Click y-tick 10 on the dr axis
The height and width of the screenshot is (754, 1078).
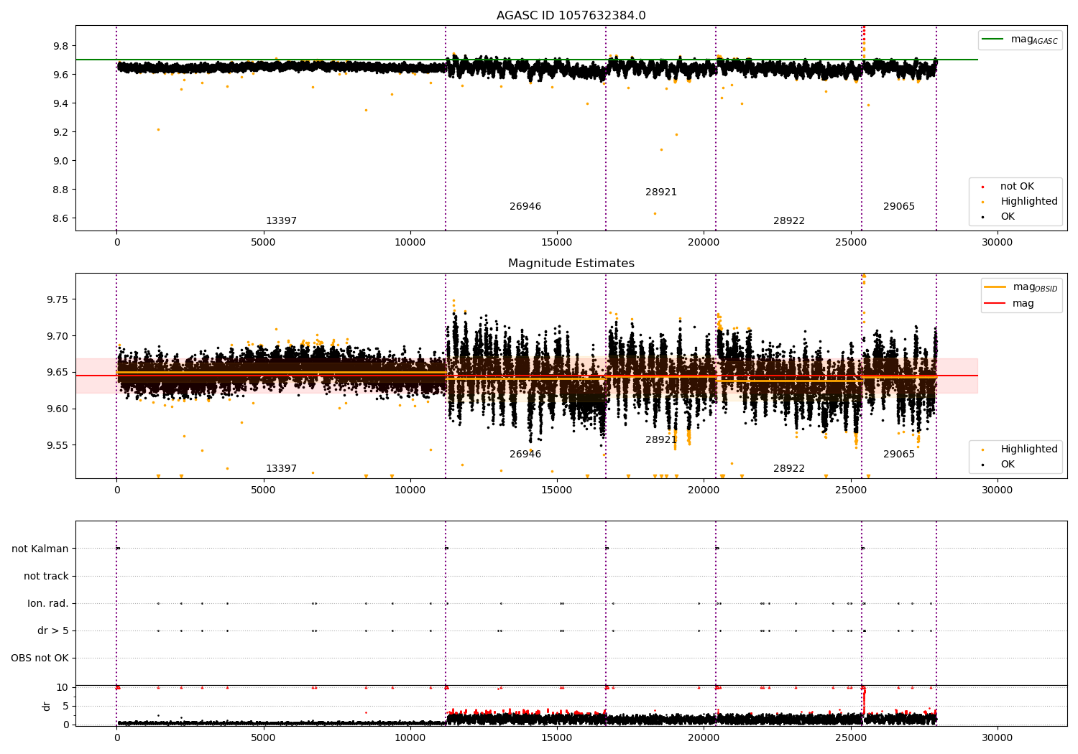(x=63, y=687)
